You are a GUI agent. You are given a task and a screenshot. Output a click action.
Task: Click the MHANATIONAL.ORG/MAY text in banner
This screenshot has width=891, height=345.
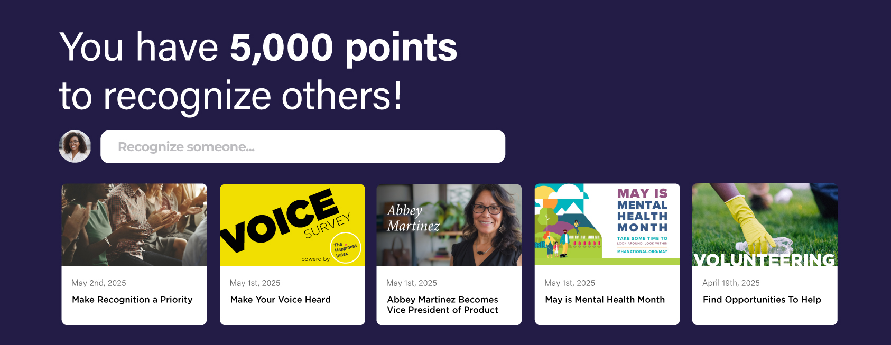[642, 252]
